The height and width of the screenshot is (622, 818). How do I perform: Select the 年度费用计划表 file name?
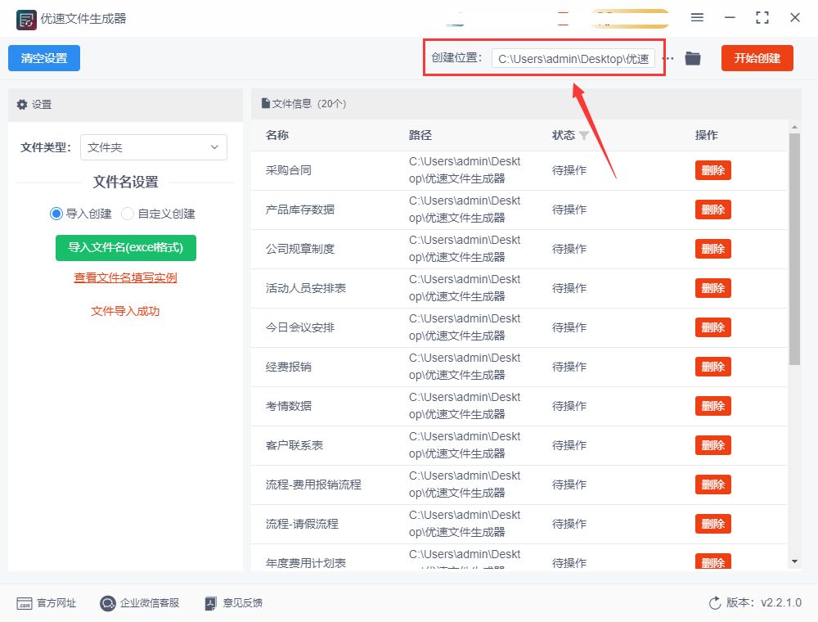306,563
